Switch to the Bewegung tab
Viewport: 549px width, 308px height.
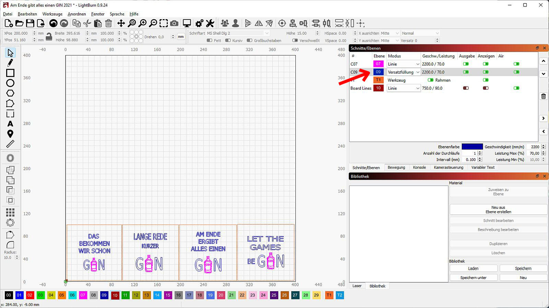click(x=396, y=167)
